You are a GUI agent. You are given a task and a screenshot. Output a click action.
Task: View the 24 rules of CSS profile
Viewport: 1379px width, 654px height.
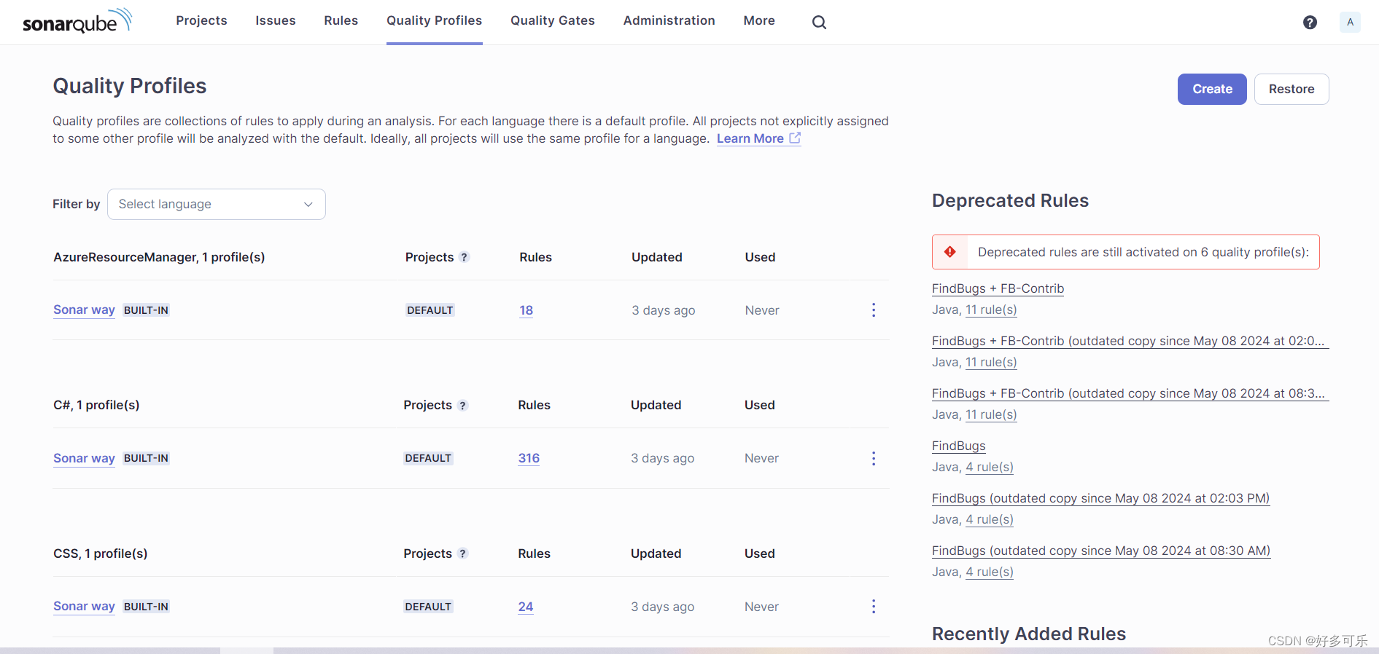tap(526, 607)
